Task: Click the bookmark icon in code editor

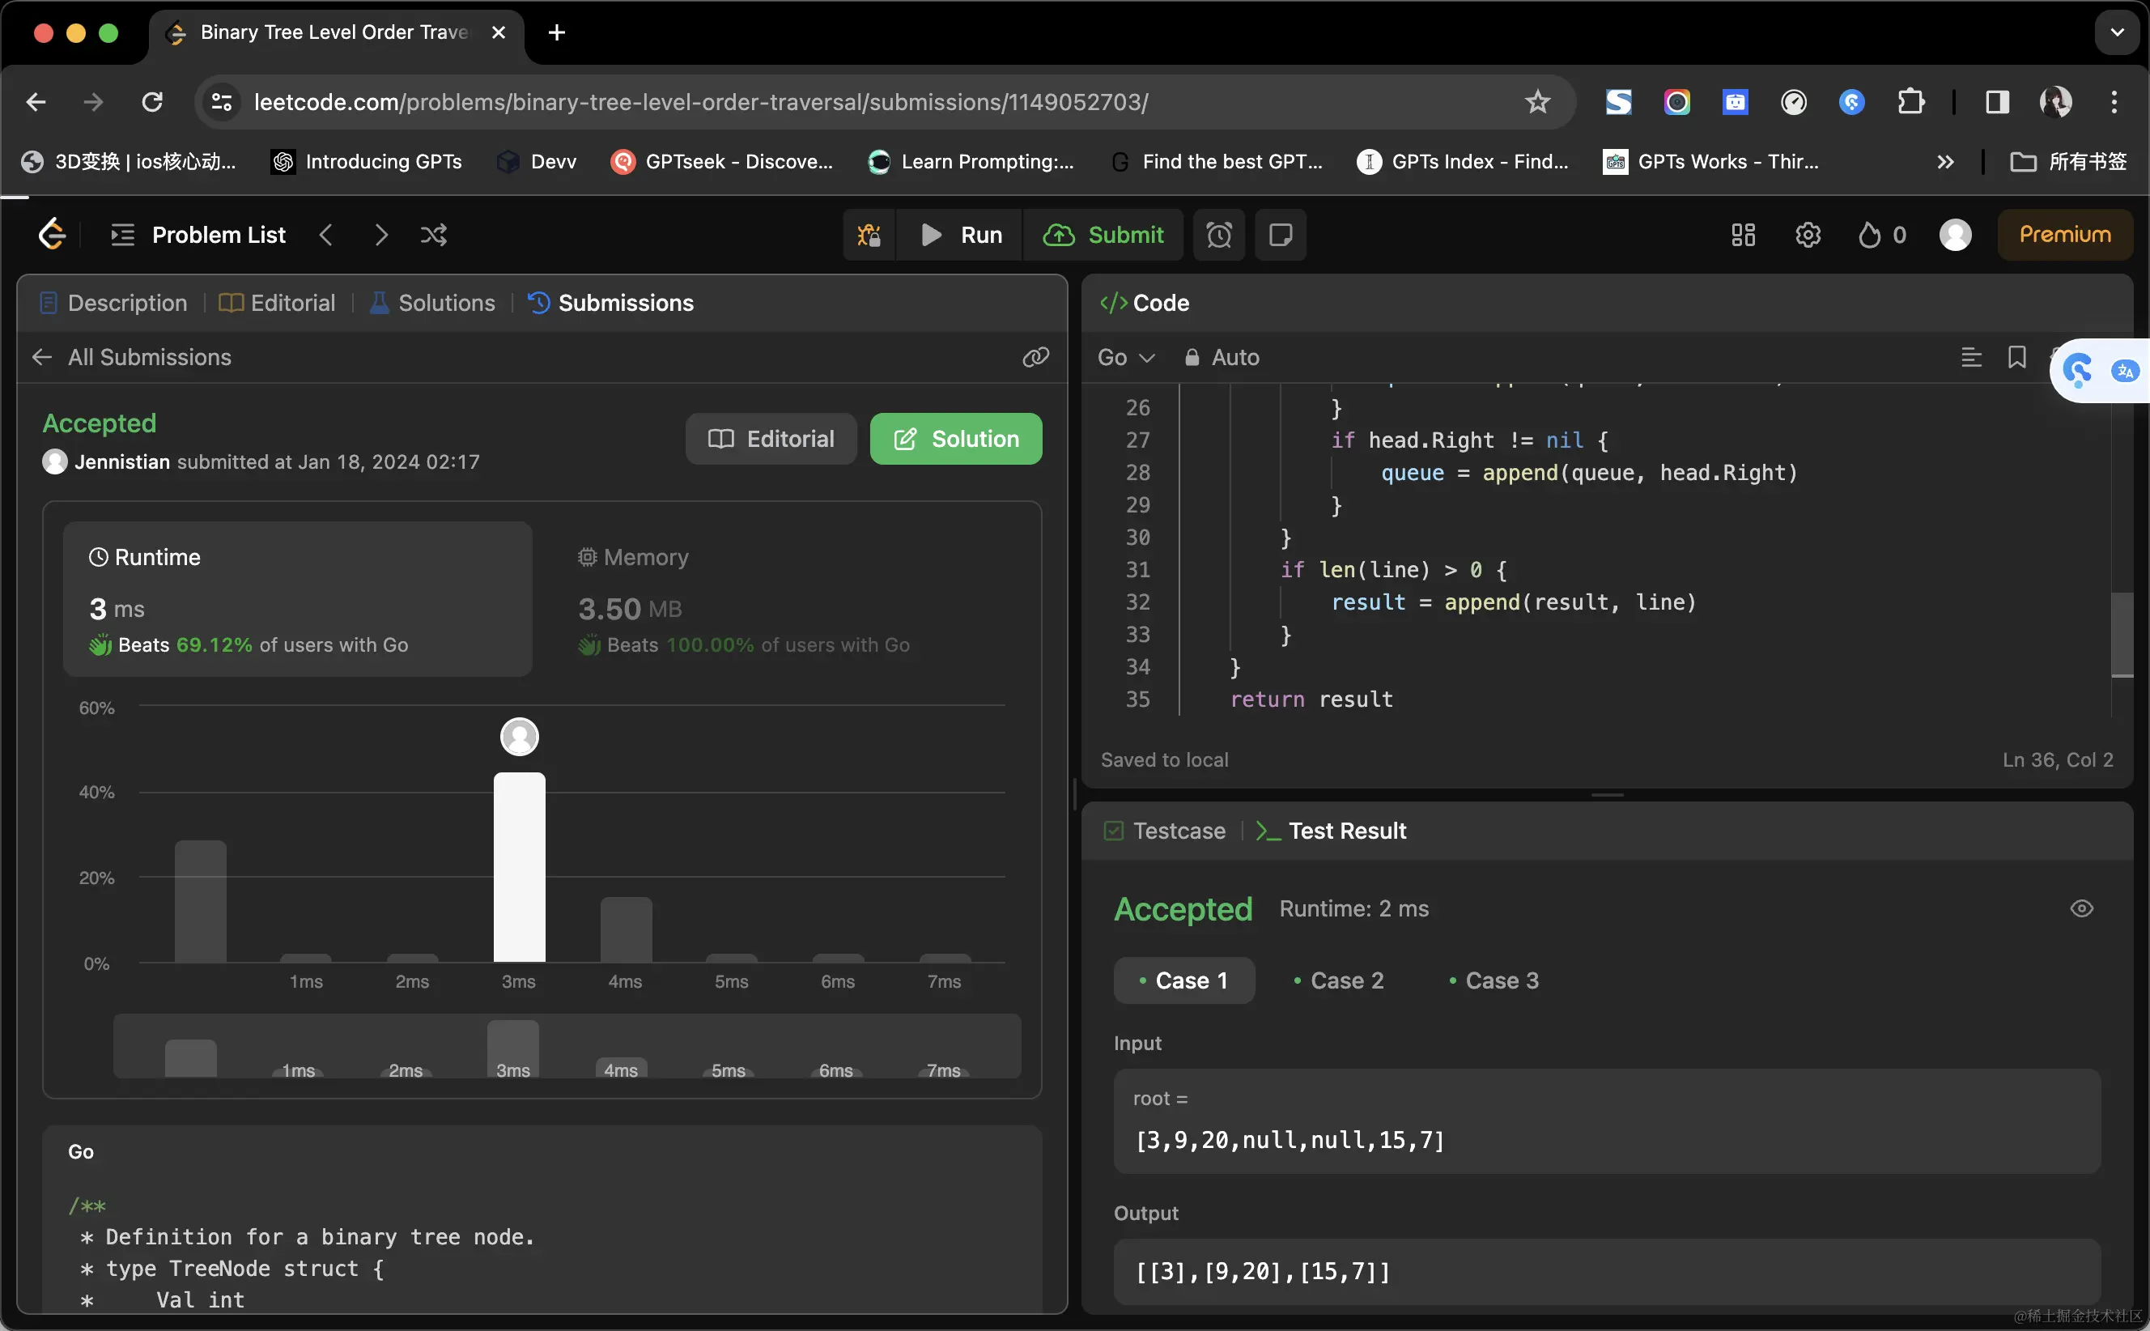Action: 2016,356
